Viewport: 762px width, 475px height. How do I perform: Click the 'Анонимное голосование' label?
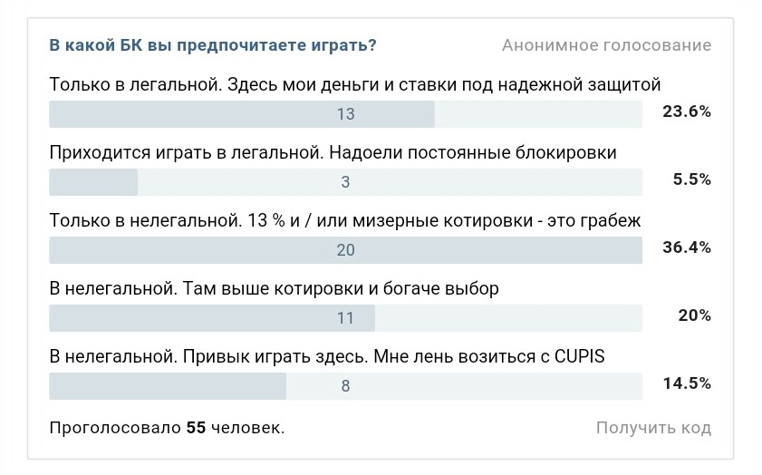click(x=606, y=45)
